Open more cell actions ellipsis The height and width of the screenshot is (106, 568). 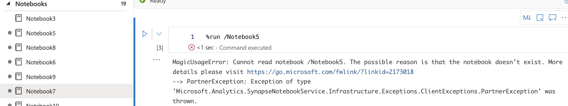[564, 18]
